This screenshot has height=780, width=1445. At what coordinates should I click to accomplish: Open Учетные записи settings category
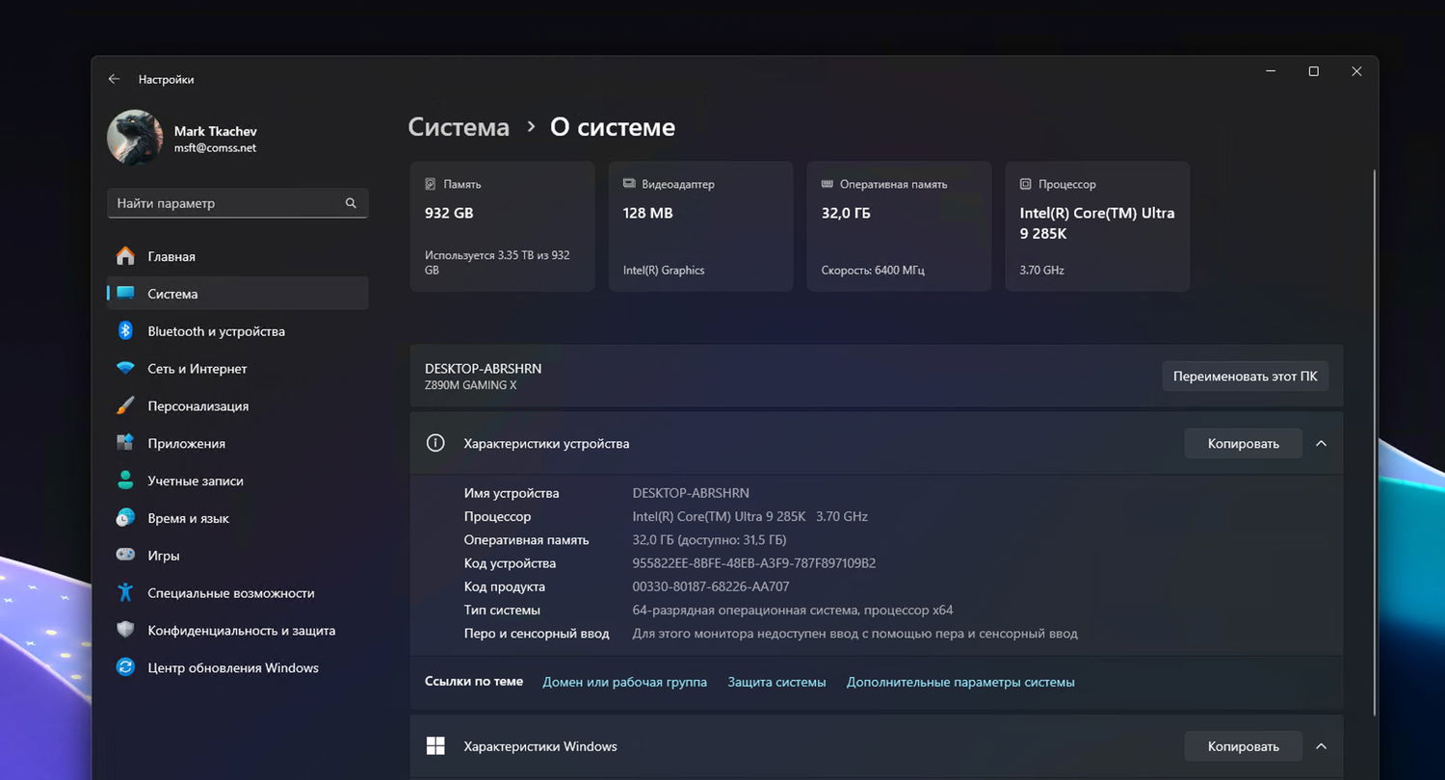[x=237, y=481]
